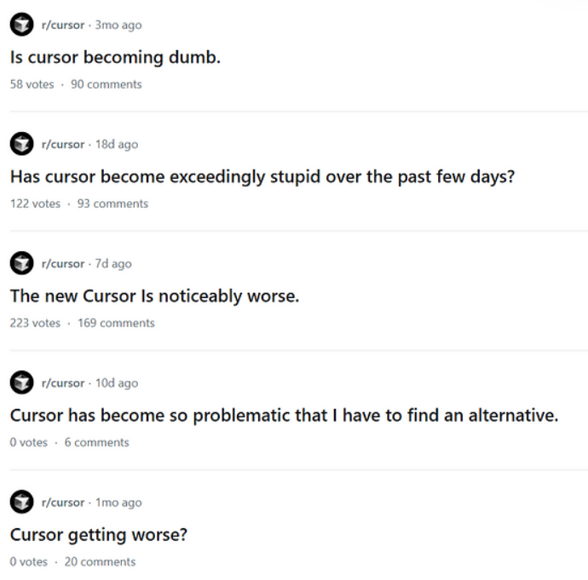Click the '223 votes' count
This screenshot has height=580, width=588.
35,323
